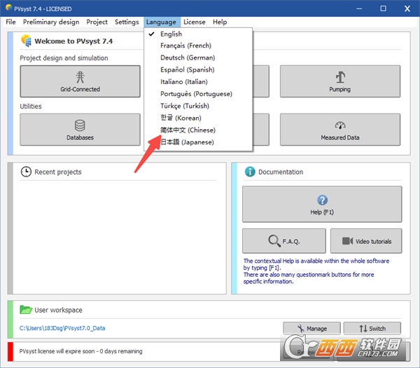Click the PVsyst title bar icon

point(8,8)
